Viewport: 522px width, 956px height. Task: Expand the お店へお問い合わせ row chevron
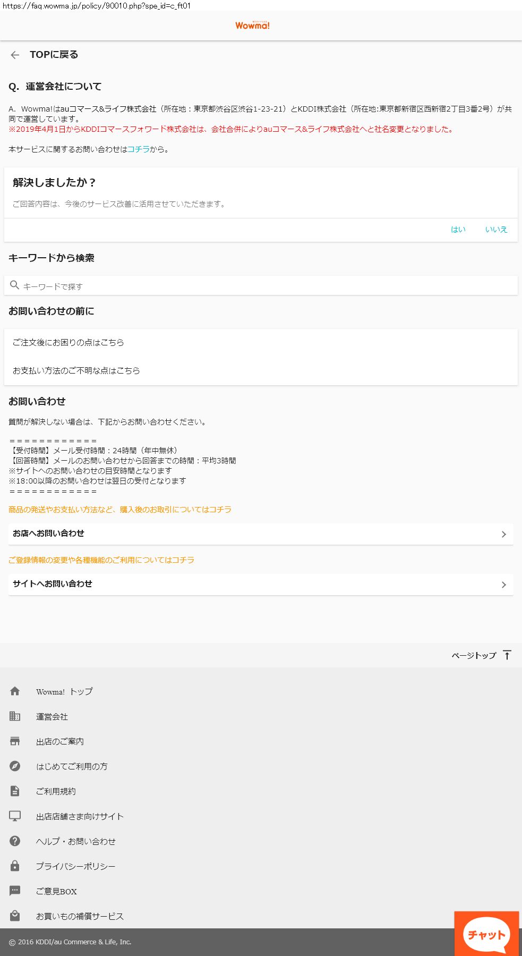point(503,534)
